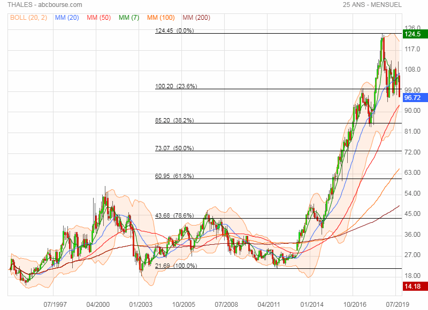Screen dimensions: 428x310
Task: Click the 01/2014 date axis label
Action: pyautogui.click(x=312, y=304)
